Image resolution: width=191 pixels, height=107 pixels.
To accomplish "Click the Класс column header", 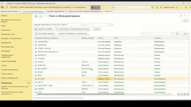I will (116, 38).
